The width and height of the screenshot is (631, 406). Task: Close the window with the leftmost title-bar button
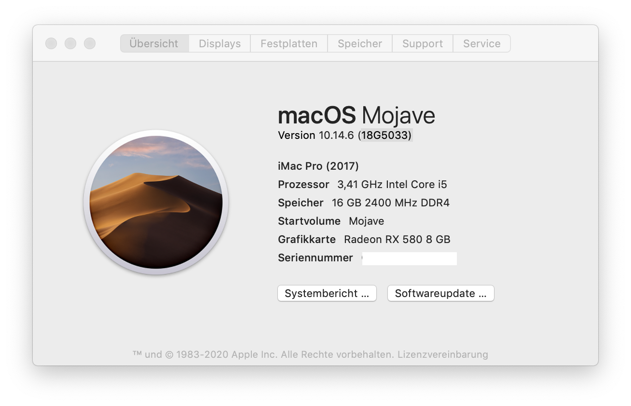[51, 43]
